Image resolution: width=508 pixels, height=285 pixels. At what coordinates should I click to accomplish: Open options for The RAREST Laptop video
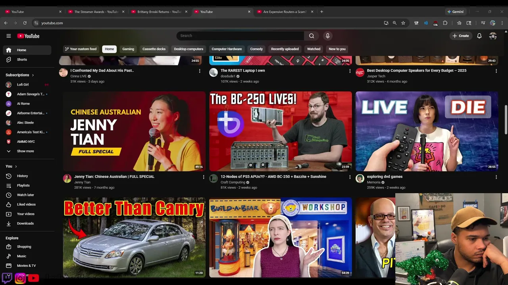[350, 71]
